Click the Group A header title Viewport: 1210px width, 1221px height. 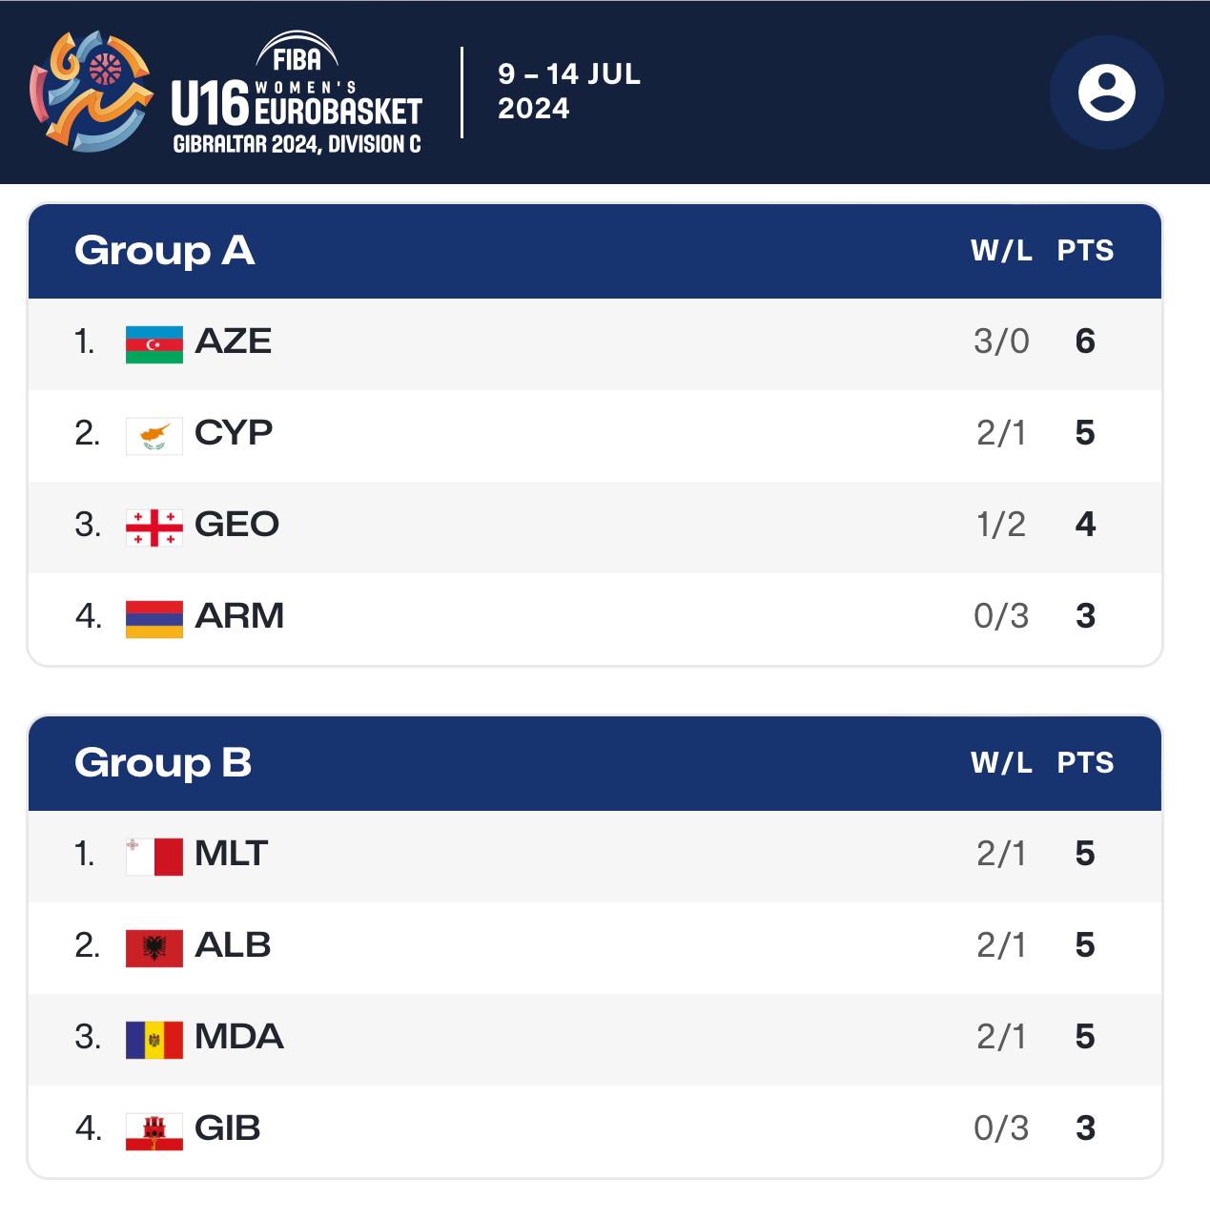tap(164, 251)
